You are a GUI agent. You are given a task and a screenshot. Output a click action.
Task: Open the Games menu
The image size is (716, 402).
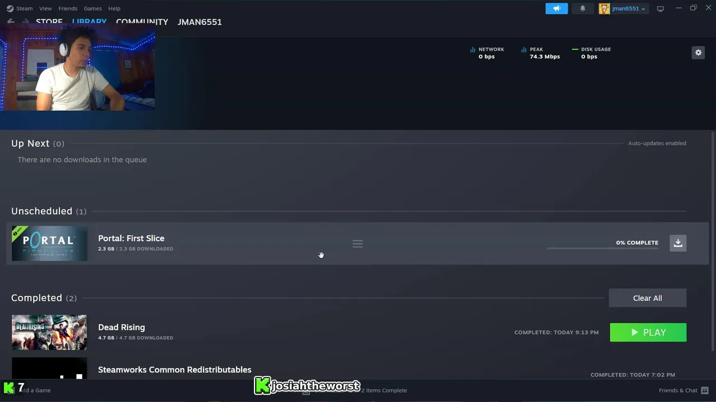92,8
